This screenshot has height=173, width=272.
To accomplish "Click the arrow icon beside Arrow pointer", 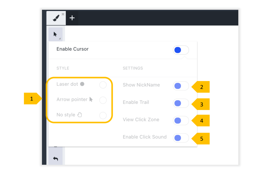I will [x=91, y=99].
